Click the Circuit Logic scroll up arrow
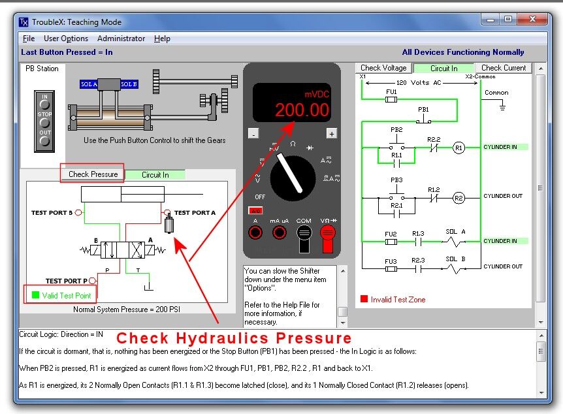The width and height of the screenshot is (563, 414). (541, 336)
